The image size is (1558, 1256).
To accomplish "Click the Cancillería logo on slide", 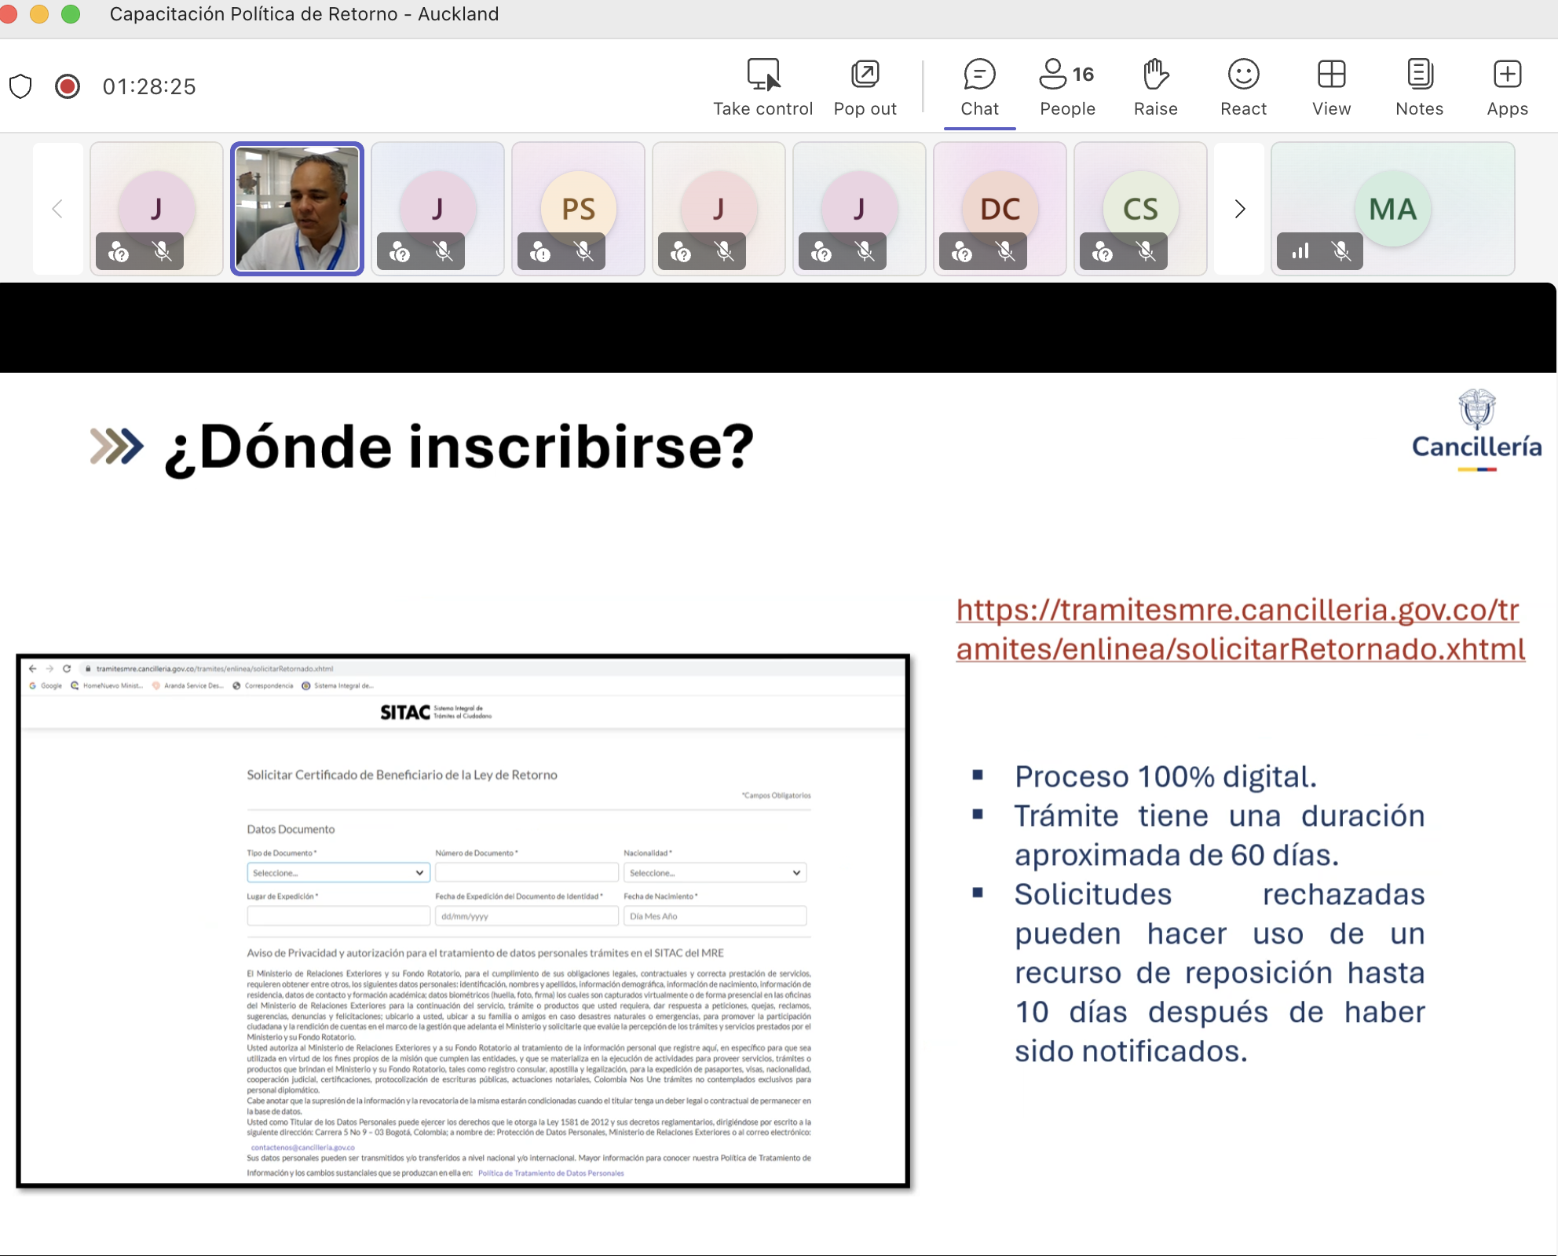I will (x=1476, y=430).
